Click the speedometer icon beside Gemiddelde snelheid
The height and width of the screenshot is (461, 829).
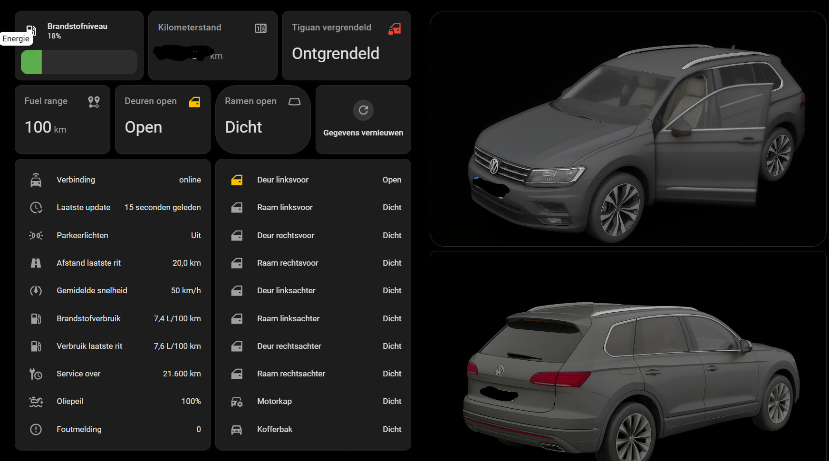coord(36,290)
